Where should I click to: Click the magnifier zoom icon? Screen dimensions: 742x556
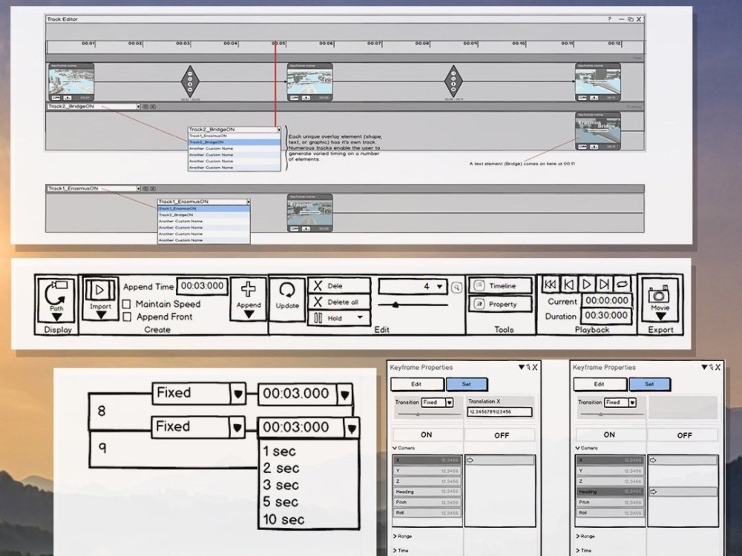(x=456, y=287)
